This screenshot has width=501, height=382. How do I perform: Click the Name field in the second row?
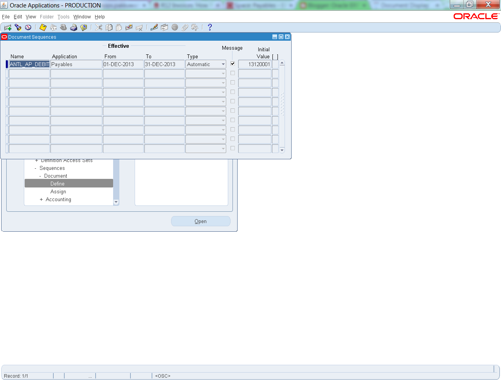(29, 74)
